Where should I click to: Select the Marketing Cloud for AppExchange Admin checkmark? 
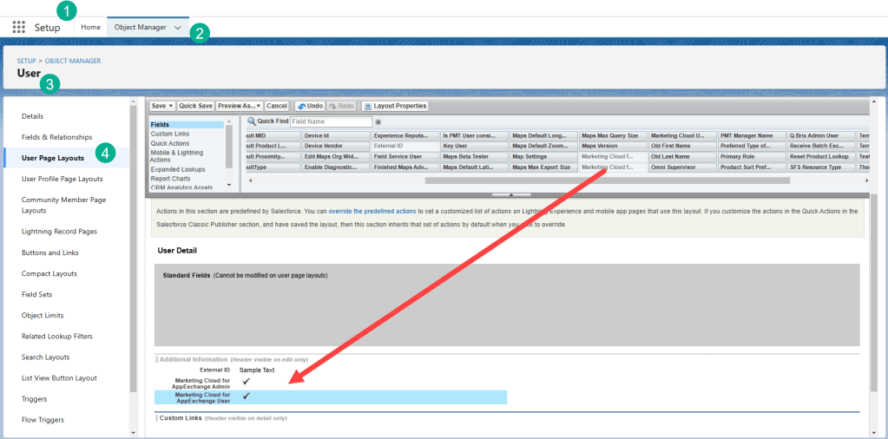click(x=247, y=381)
